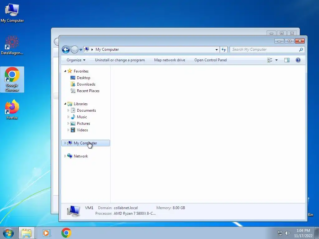Expand the Network tree node

coord(65,156)
